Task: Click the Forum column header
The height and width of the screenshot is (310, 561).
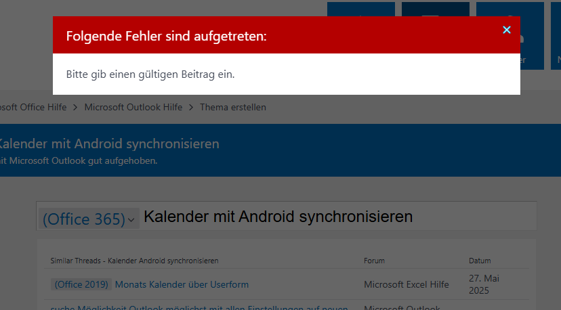Action: (x=374, y=261)
